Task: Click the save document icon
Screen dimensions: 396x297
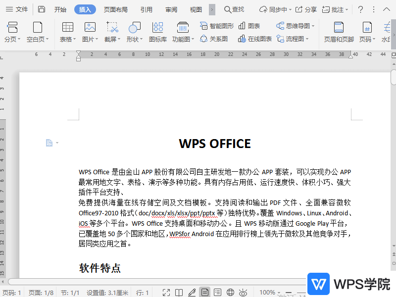Action: coord(42,9)
